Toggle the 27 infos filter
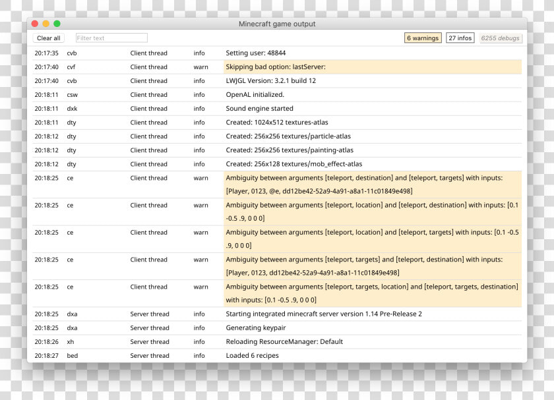The width and height of the screenshot is (554, 400). (460, 38)
